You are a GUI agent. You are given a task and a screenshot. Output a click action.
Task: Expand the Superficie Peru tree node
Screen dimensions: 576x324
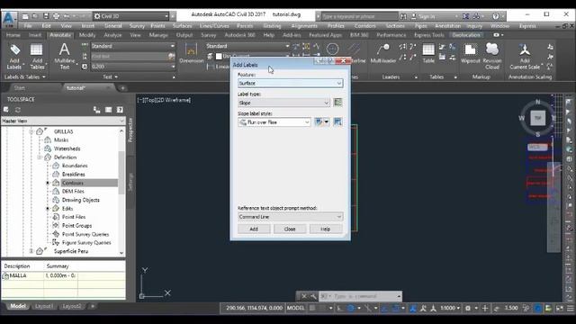pos(31,251)
